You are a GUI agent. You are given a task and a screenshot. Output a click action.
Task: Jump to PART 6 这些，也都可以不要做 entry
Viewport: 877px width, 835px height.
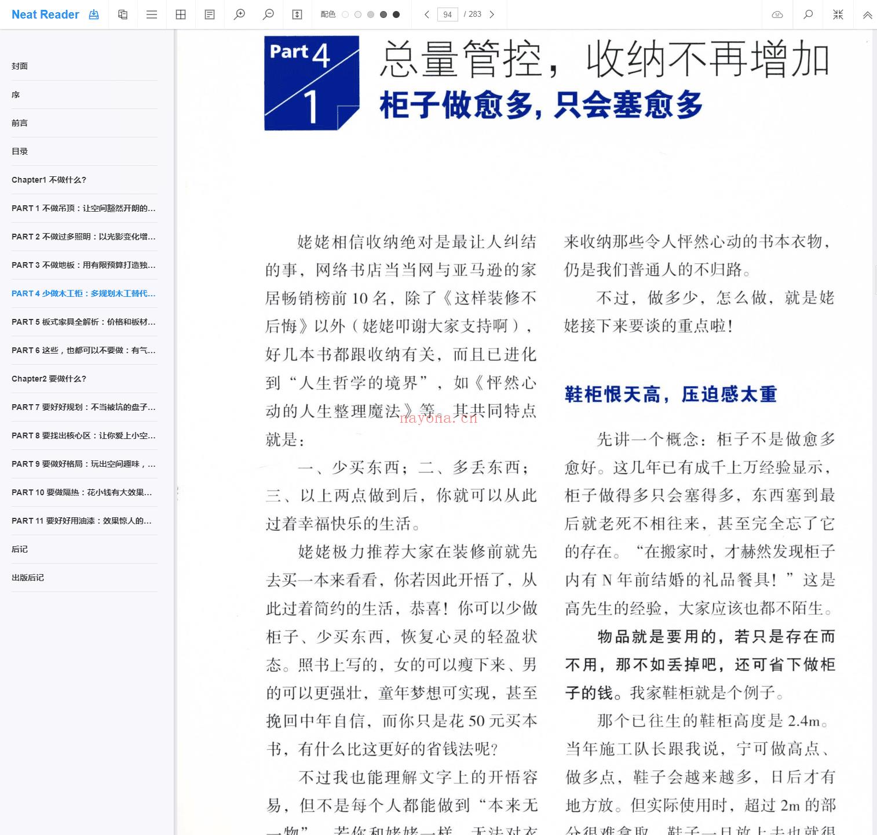tap(85, 350)
